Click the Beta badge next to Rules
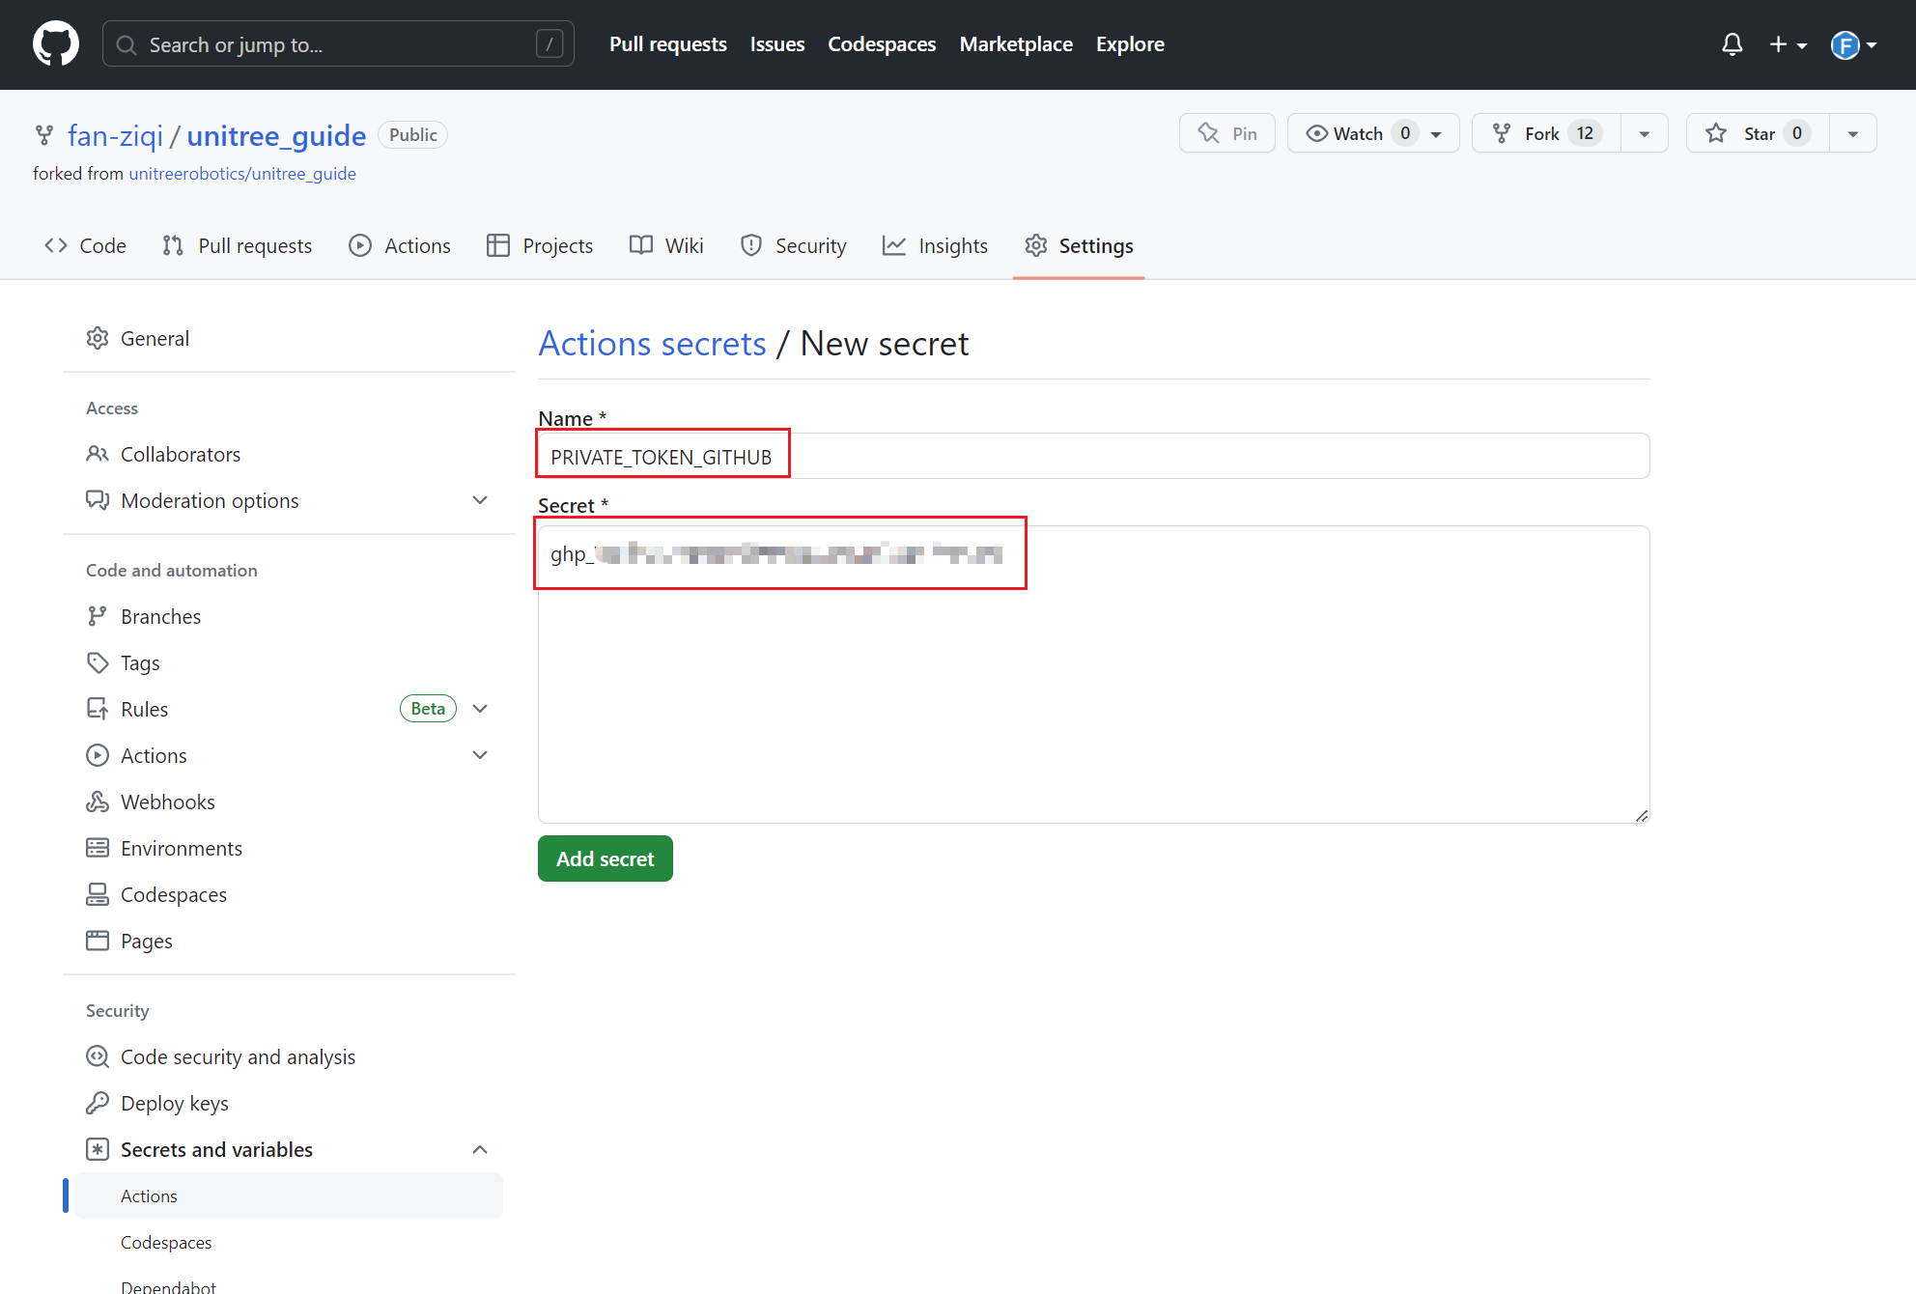The width and height of the screenshot is (1916, 1294). pos(428,709)
